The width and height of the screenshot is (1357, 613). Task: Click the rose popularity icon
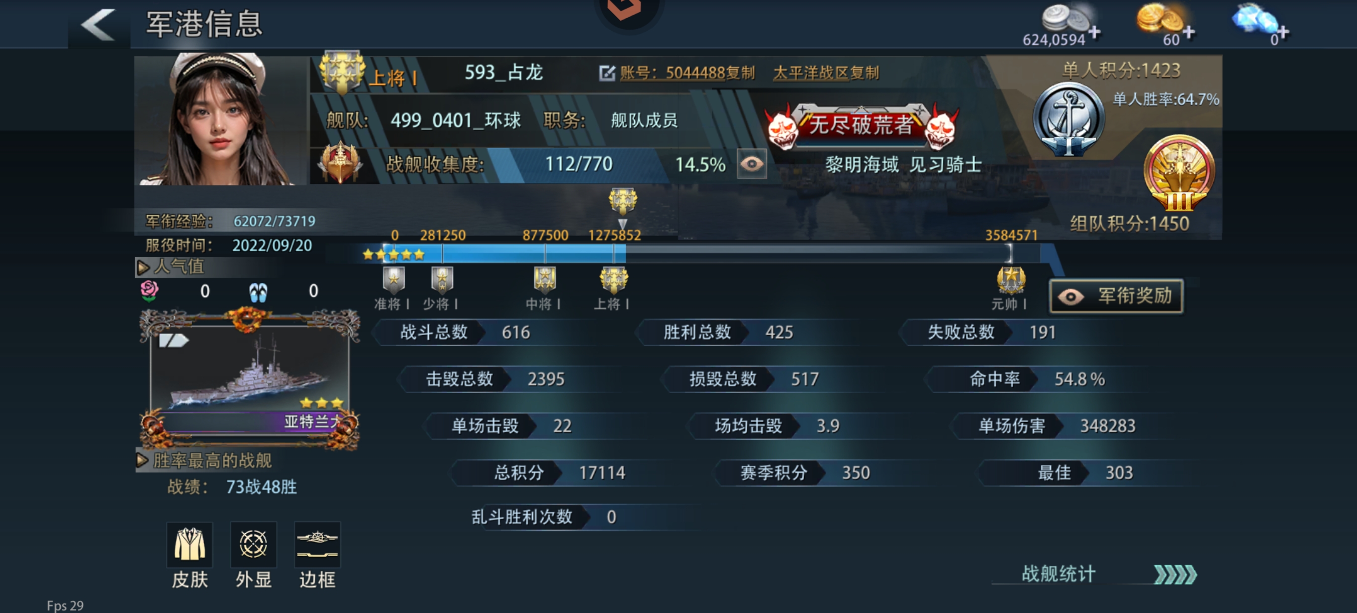(x=150, y=291)
